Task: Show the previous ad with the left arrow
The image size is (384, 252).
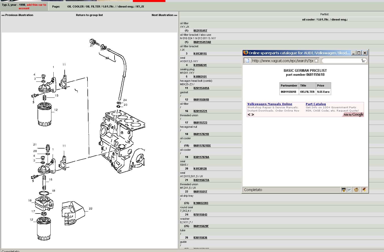Action: coord(249,114)
